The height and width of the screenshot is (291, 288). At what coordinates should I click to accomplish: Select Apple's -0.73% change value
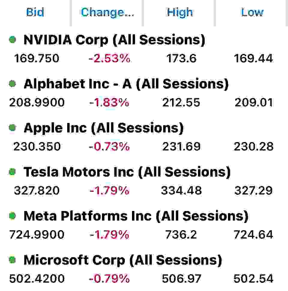(109, 147)
